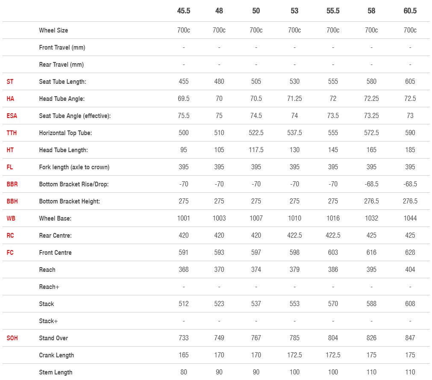Click the 60.5 size column header
This screenshot has width=432, height=380.
(x=410, y=11)
